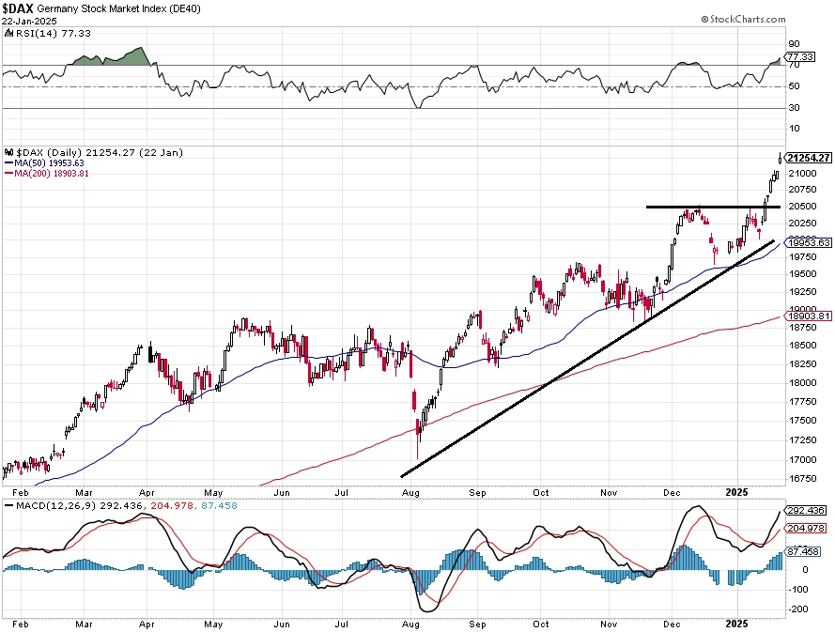Click the MACD 292.436 value tag
The height and width of the screenshot is (632, 835).
click(x=806, y=510)
